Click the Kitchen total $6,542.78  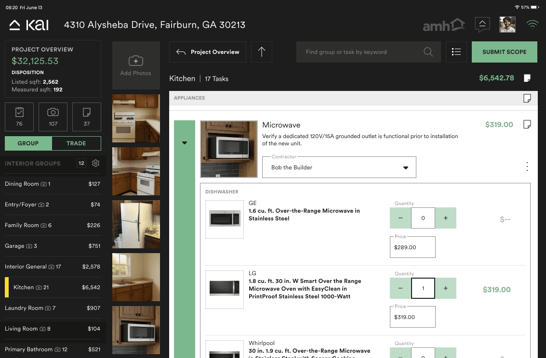[x=496, y=78]
